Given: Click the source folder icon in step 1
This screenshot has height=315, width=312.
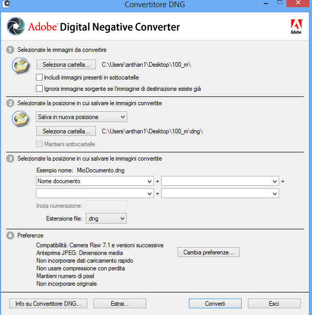Looking at the screenshot, I should click(x=21, y=65).
